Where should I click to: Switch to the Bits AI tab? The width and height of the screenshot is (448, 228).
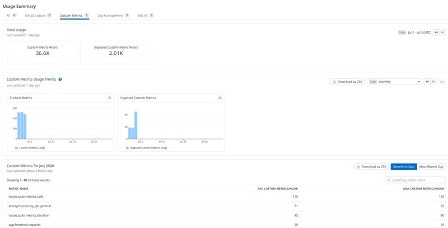coord(146,16)
